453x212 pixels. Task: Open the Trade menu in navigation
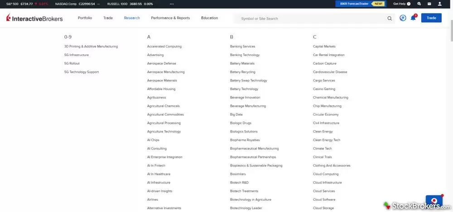[x=108, y=18]
